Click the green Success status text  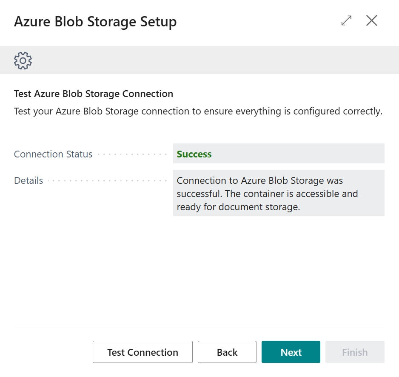tap(194, 154)
